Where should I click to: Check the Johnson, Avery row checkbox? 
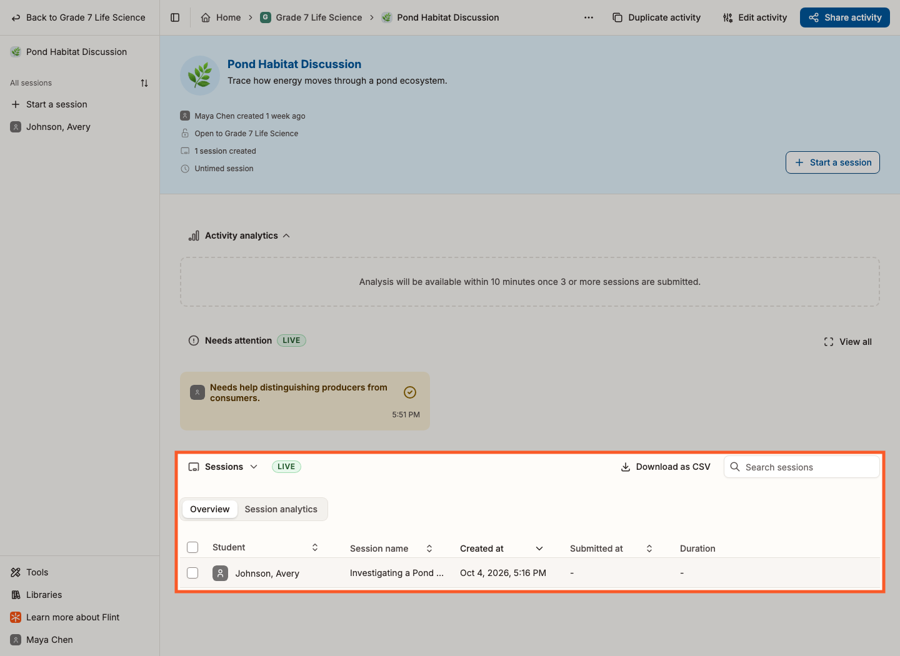click(x=192, y=573)
